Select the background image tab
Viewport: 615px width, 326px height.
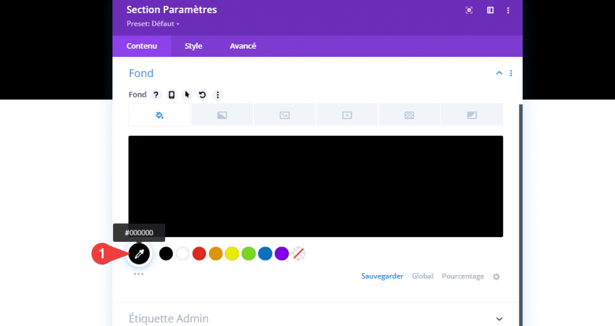pyautogui.click(x=284, y=115)
